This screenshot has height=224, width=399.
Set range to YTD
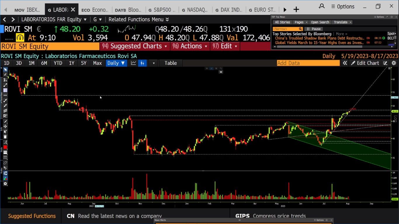(58, 63)
